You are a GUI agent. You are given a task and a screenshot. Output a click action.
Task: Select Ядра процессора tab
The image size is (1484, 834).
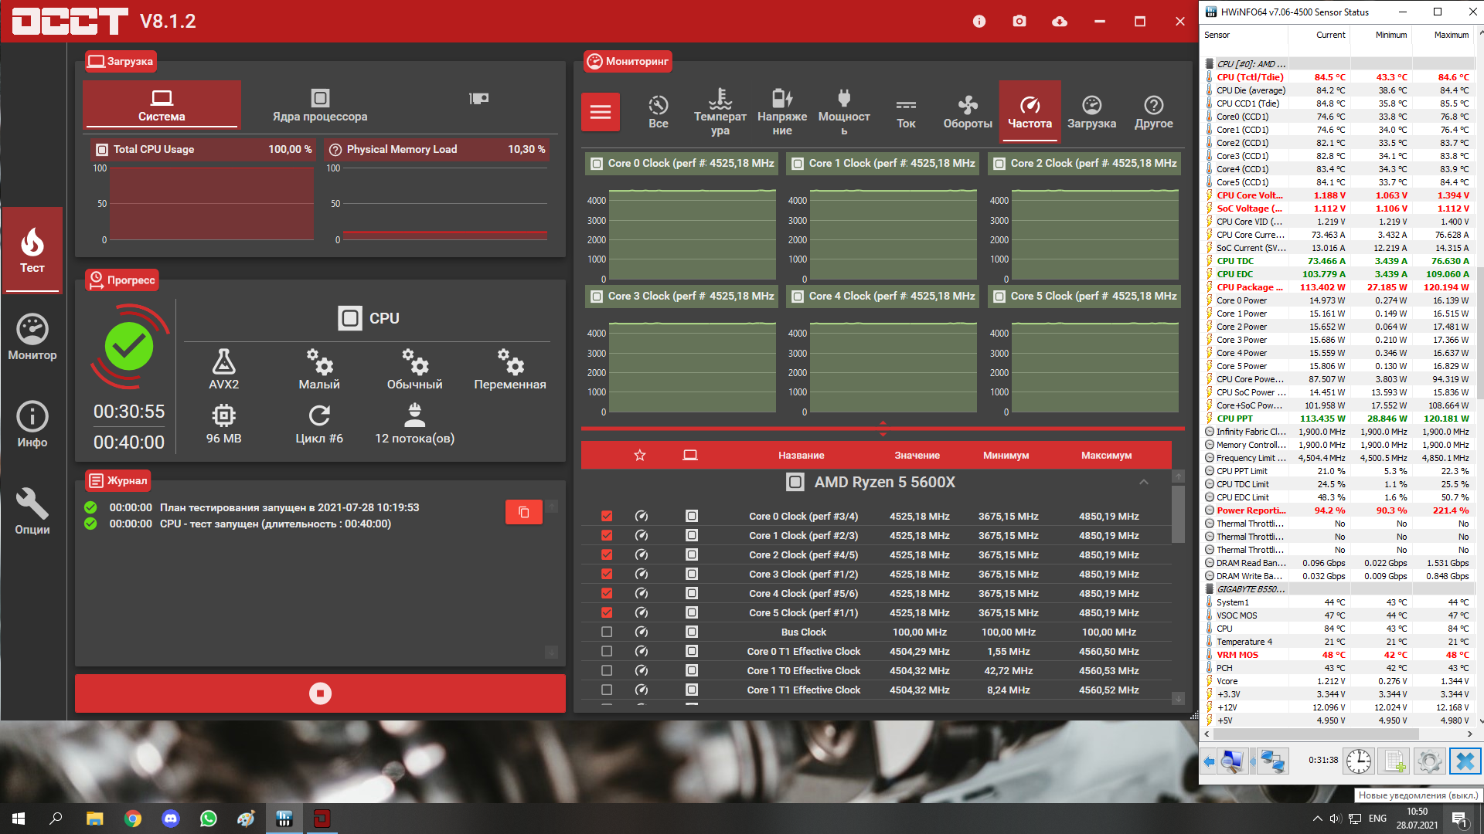[x=320, y=105]
